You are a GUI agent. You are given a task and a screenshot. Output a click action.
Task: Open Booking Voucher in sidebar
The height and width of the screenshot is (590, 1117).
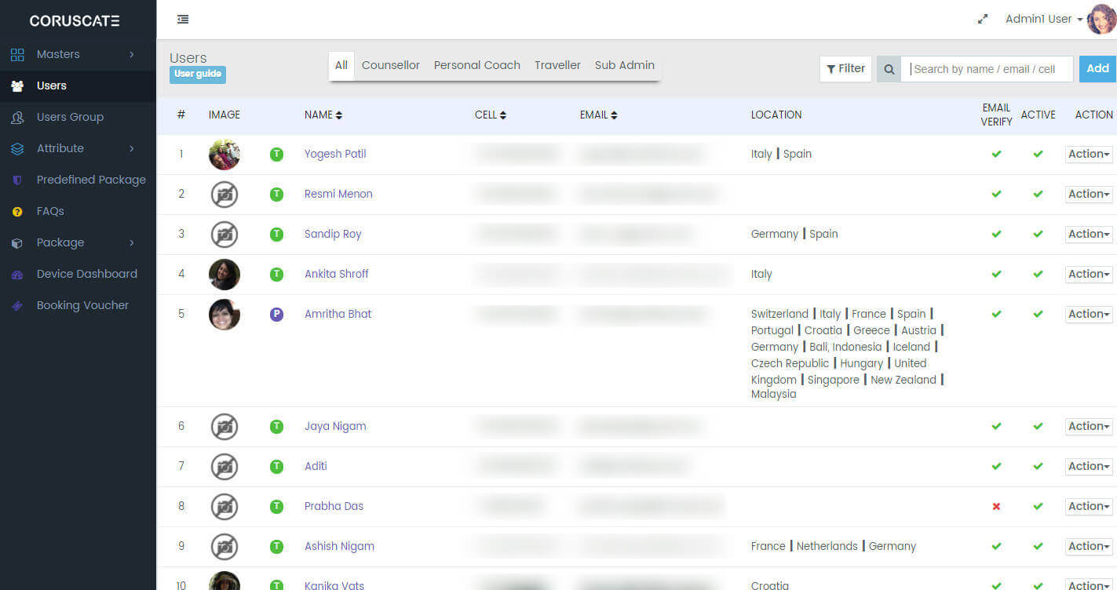[82, 305]
